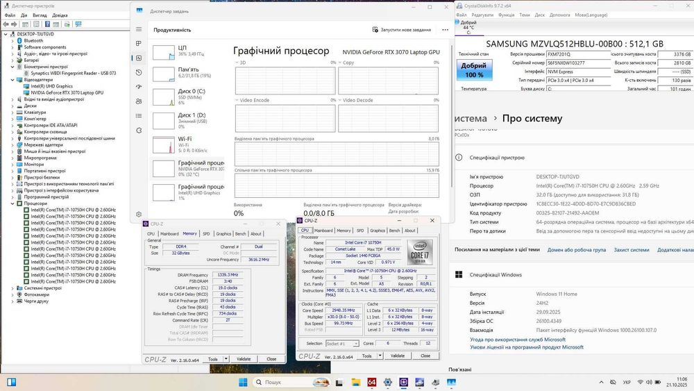This screenshot has width=694, height=391.
Task: Open Processes page icon in Task Manager sidebar
Action: 139,43
